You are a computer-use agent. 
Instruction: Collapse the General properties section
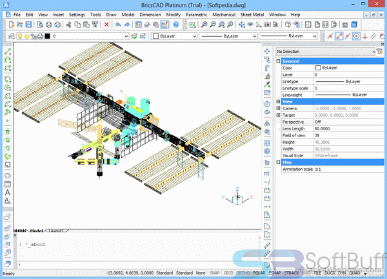click(278, 61)
